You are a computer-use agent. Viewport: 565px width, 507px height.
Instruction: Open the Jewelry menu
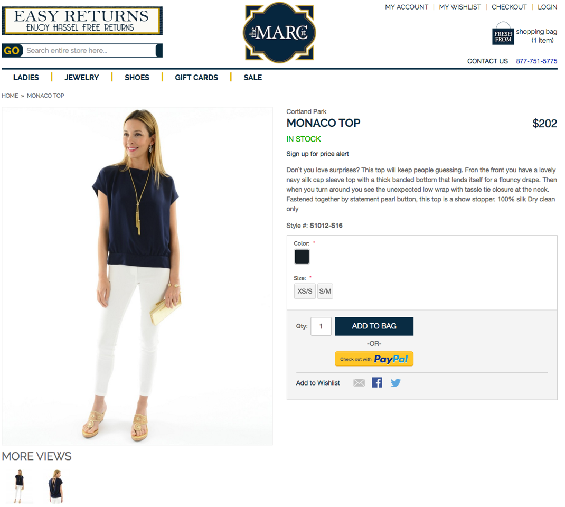(82, 78)
